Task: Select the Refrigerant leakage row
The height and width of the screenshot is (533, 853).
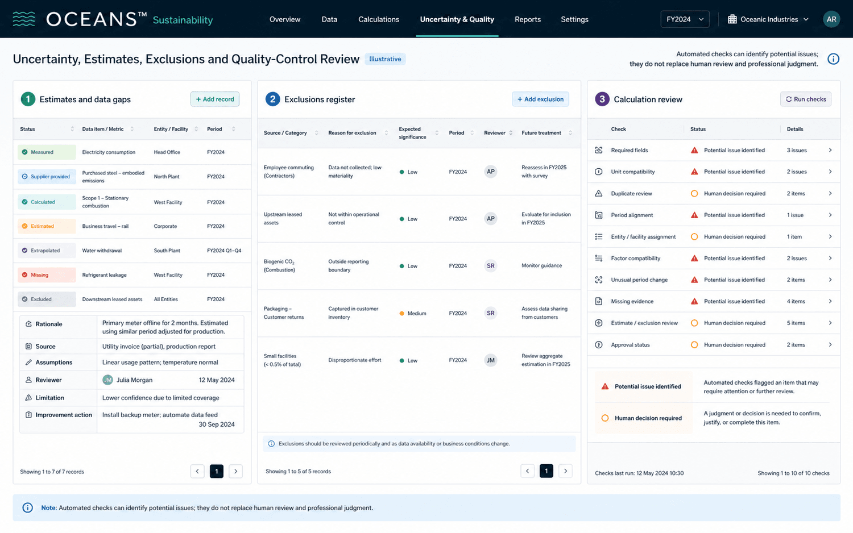Action: coord(132,275)
